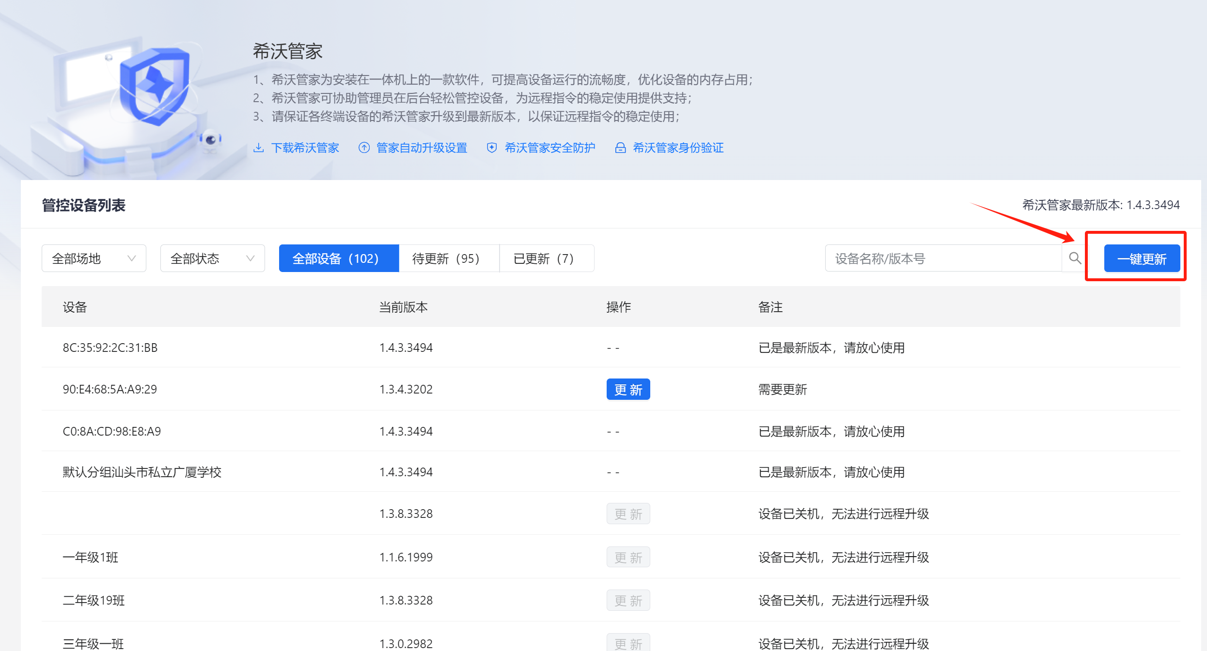Image resolution: width=1207 pixels, height=651 pixels.
Task: Focus the 设备名称/版本号 search field
Action: pyautogui.click(x=942, y=258)
